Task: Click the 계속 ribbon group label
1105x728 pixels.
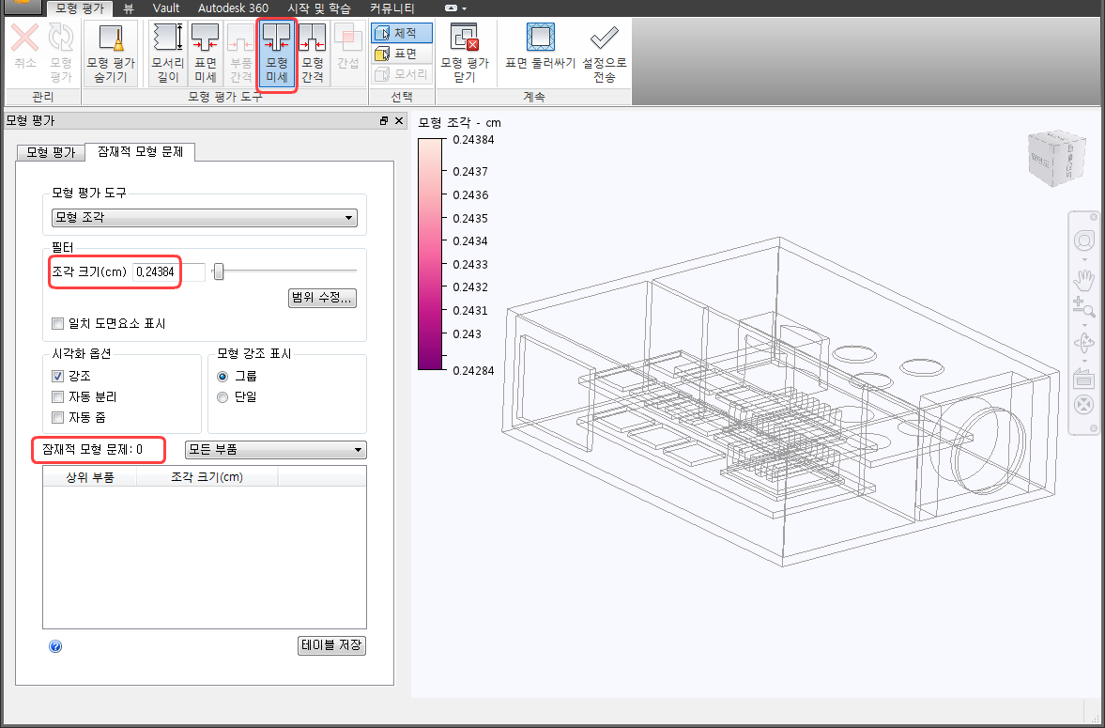Action: pyautogui.click(x=533, y=97)
